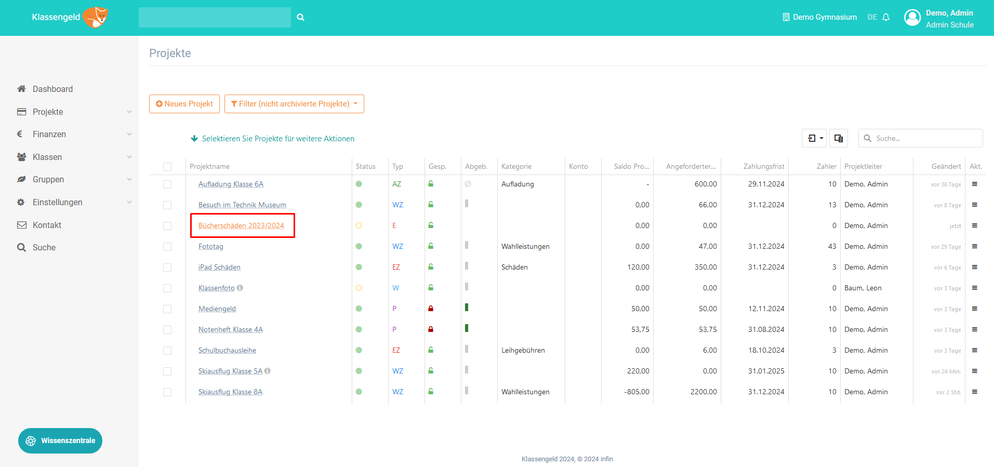
Task: Check the box for iPad Schäden
Action: pyautogui.click(x=167, y=268)
